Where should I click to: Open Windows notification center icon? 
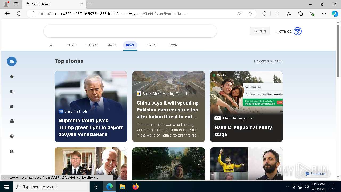click(332, 187)
